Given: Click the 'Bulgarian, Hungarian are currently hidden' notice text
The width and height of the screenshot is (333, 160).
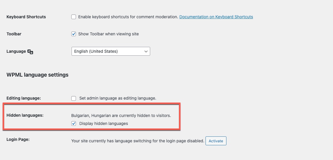Looking at the screenshot, I should tap(121, 116).
